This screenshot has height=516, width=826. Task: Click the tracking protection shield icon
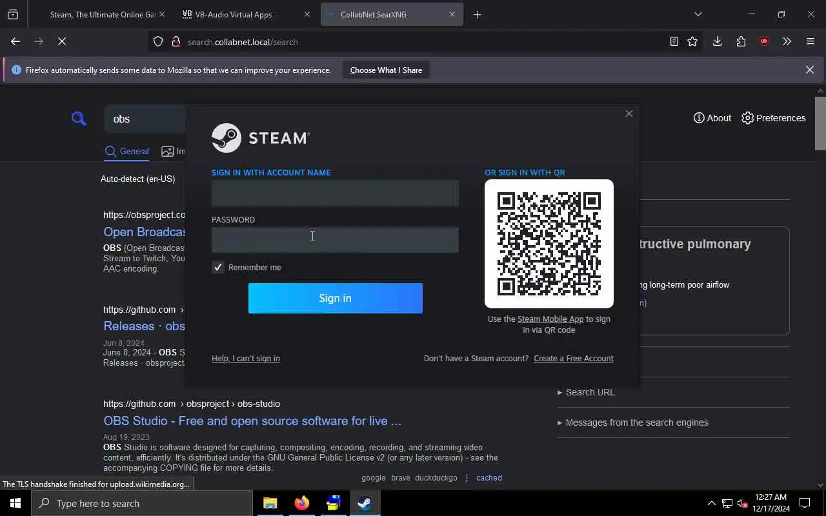158,41
